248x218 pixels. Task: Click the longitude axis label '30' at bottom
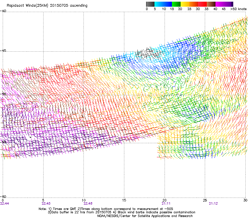pos(245,200)
